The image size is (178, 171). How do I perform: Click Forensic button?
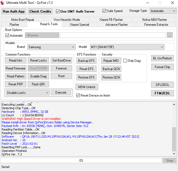click(61, 68)
